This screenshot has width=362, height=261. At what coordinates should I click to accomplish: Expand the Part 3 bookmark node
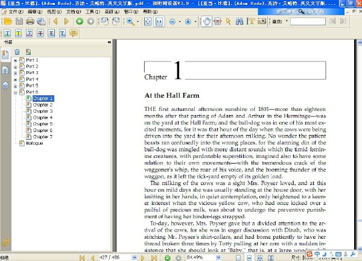15,73
